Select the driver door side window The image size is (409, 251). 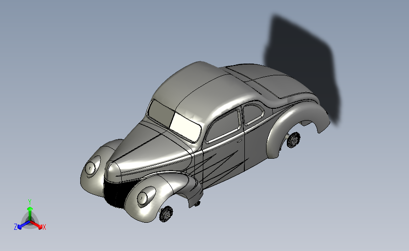[223, 126]
